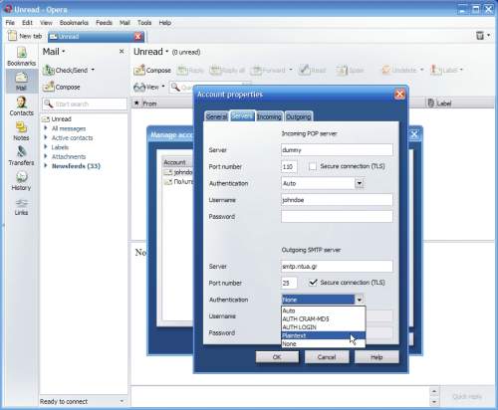Screen dimensions: 498x410
Task: Toggle incoming Secure connection (TLS) checkbox
Action: click(313, 166)
